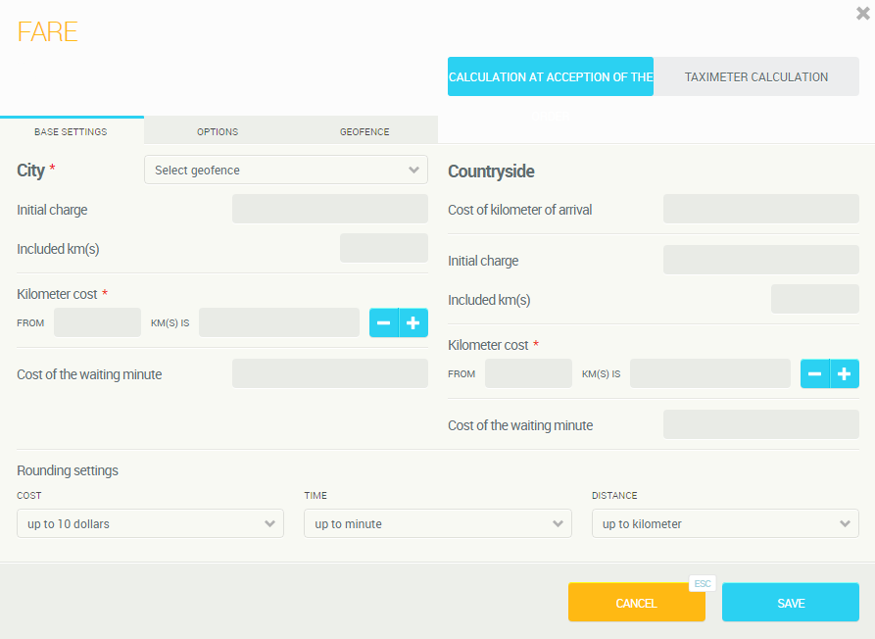
Task: Switch to the Options tab
Action: click(x=217, y=131)
